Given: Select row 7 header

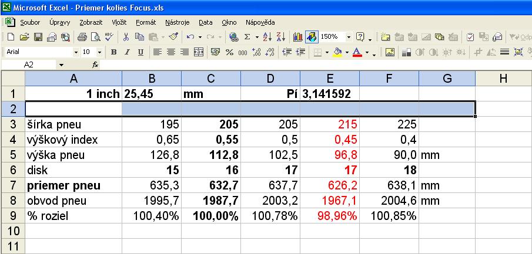Looking at the screenshot, I should [x=12, y=186].
